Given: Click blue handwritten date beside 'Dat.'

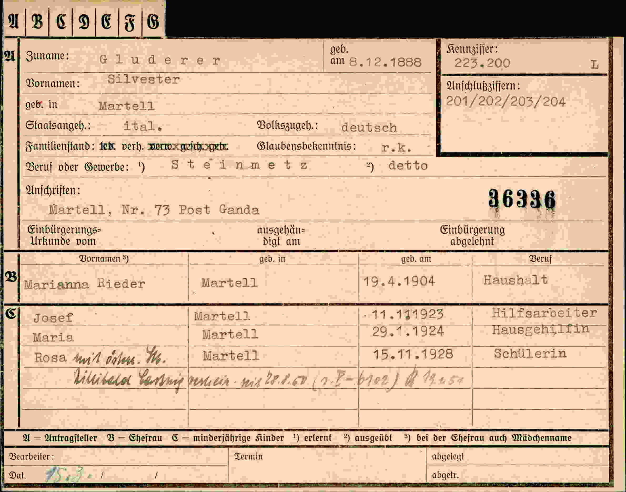Looking at the screenshot, I should tap(69, 474).
